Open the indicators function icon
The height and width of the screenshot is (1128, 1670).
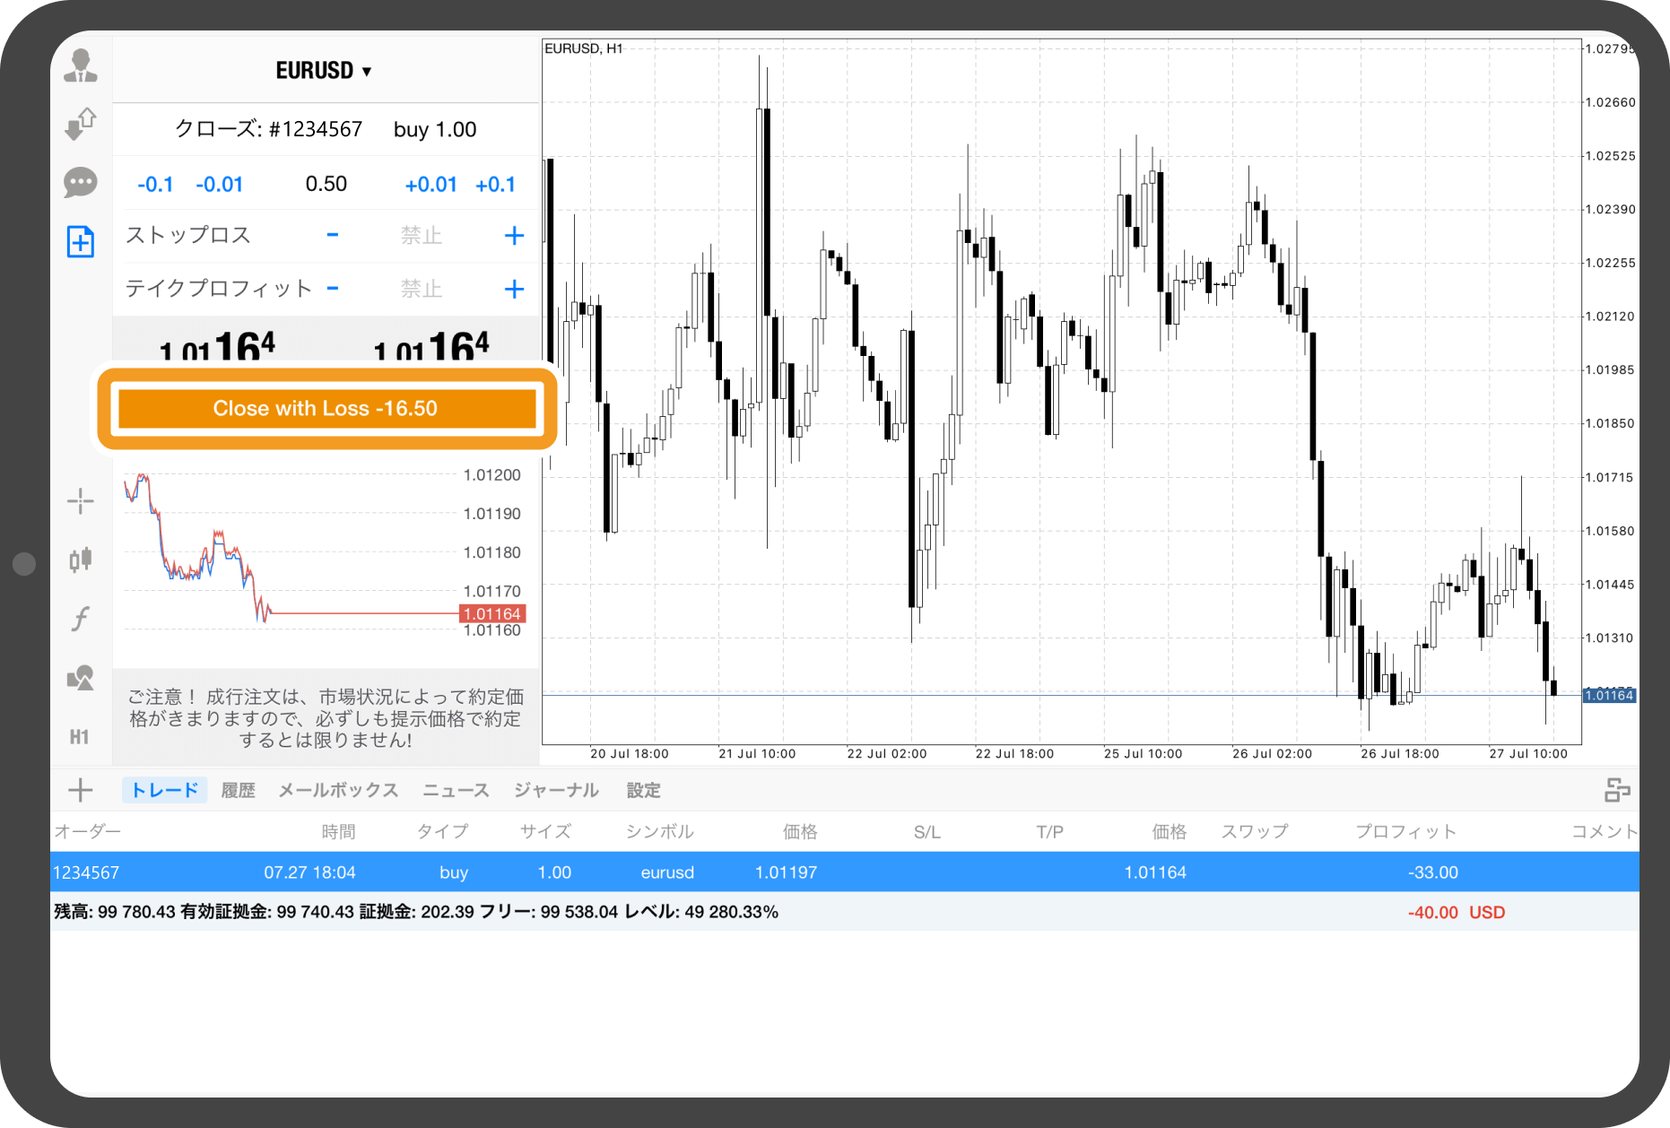81,619
